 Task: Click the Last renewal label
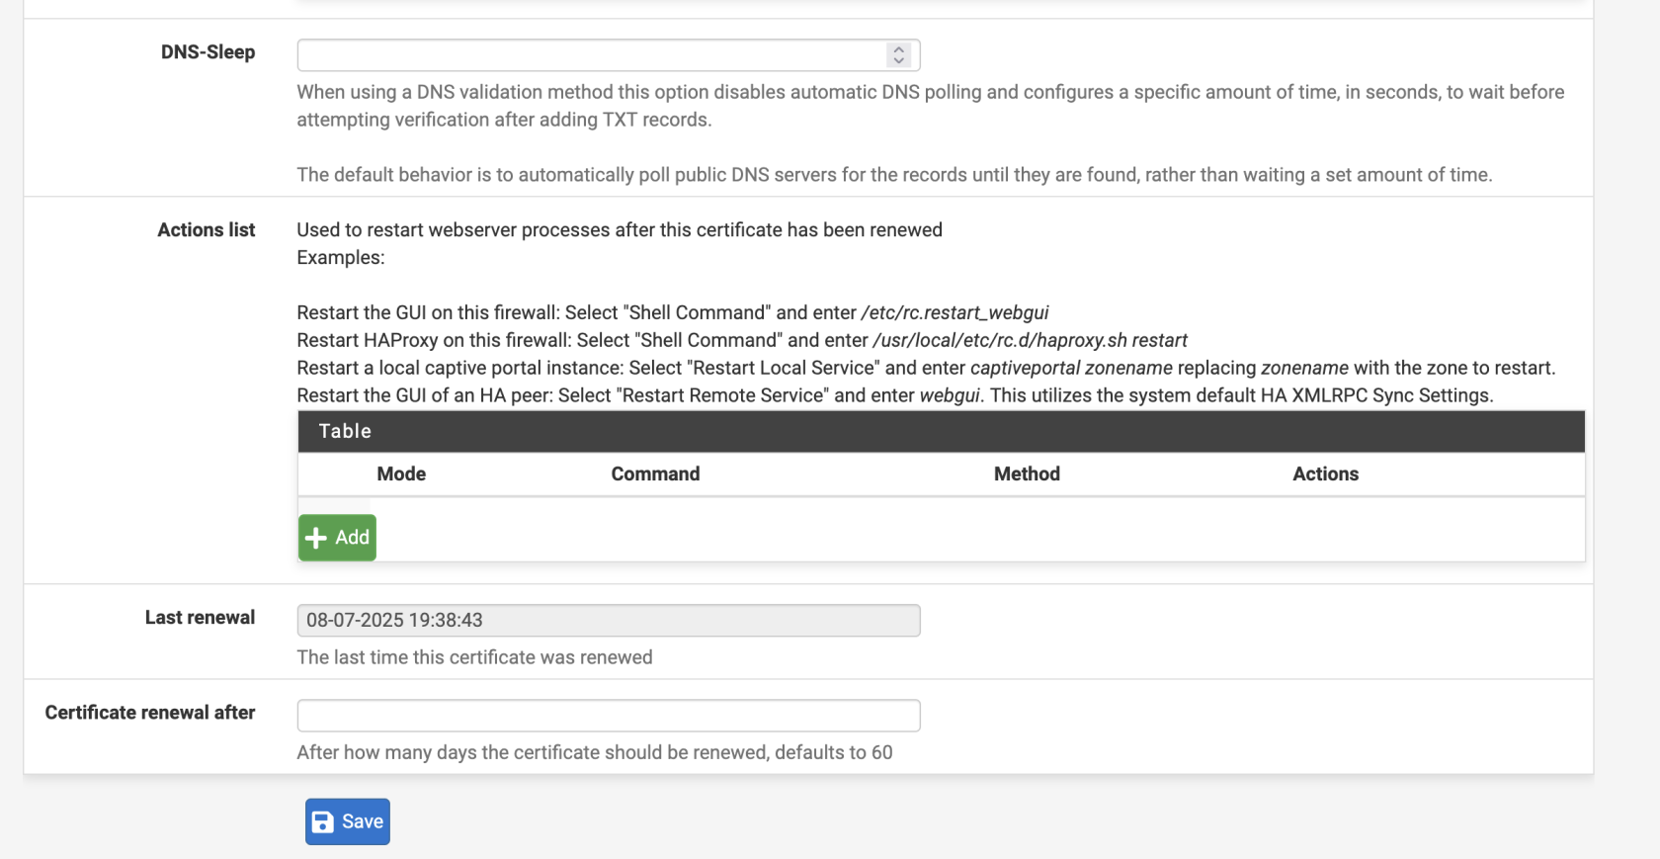click(x=200, y=618)
